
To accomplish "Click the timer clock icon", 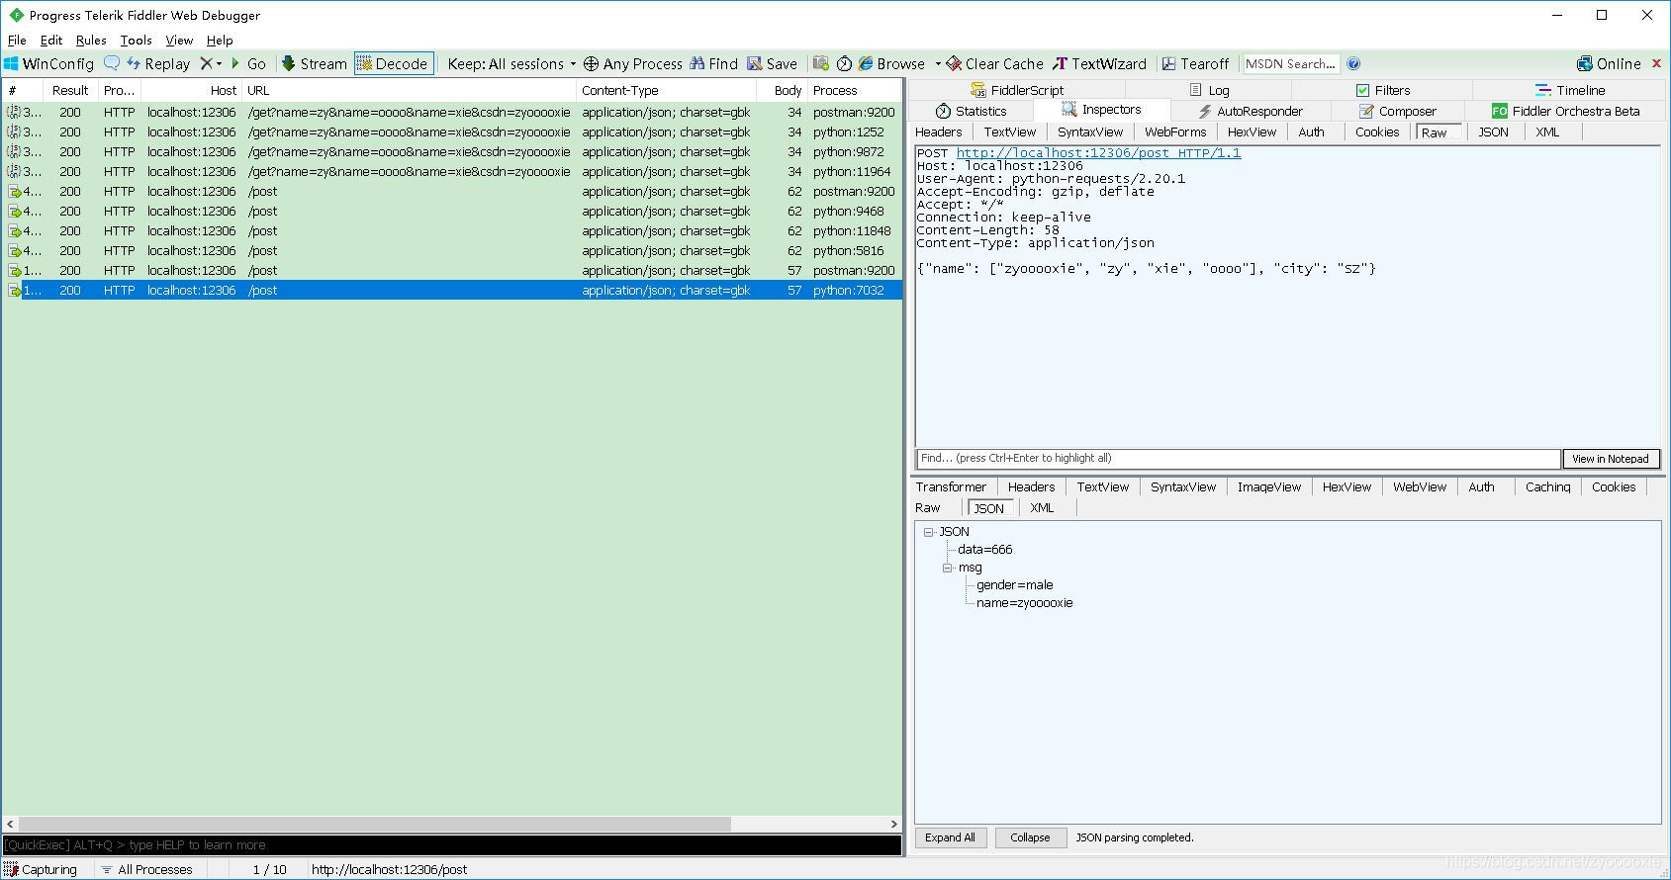I will (844, 63).
